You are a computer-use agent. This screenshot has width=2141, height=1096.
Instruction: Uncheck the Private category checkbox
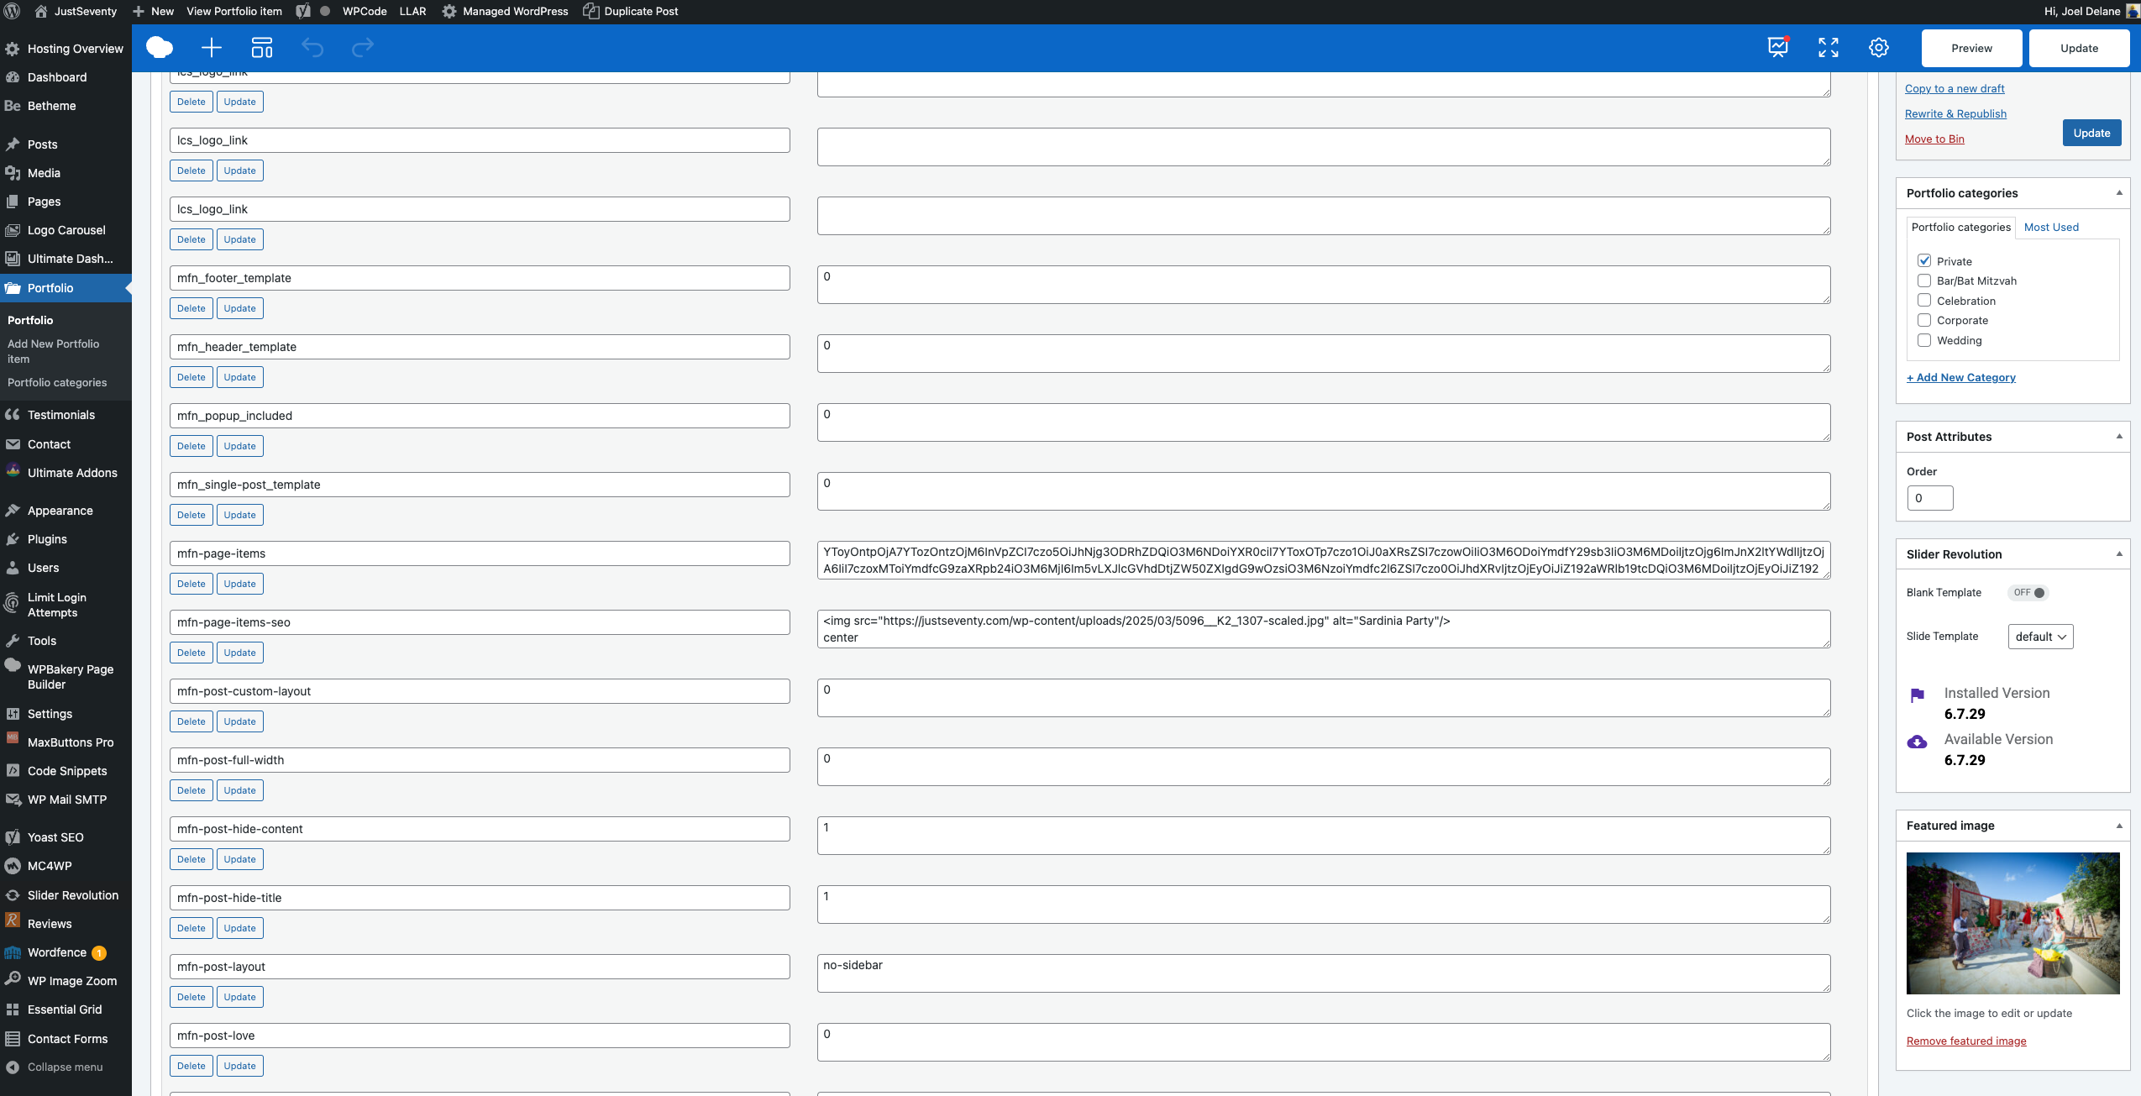(x=1924, y=261)
